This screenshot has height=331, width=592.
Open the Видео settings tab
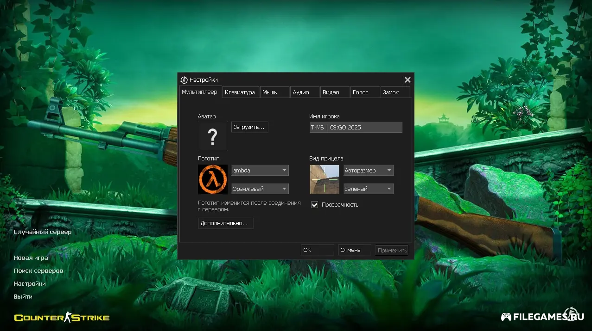pos(335,92)
